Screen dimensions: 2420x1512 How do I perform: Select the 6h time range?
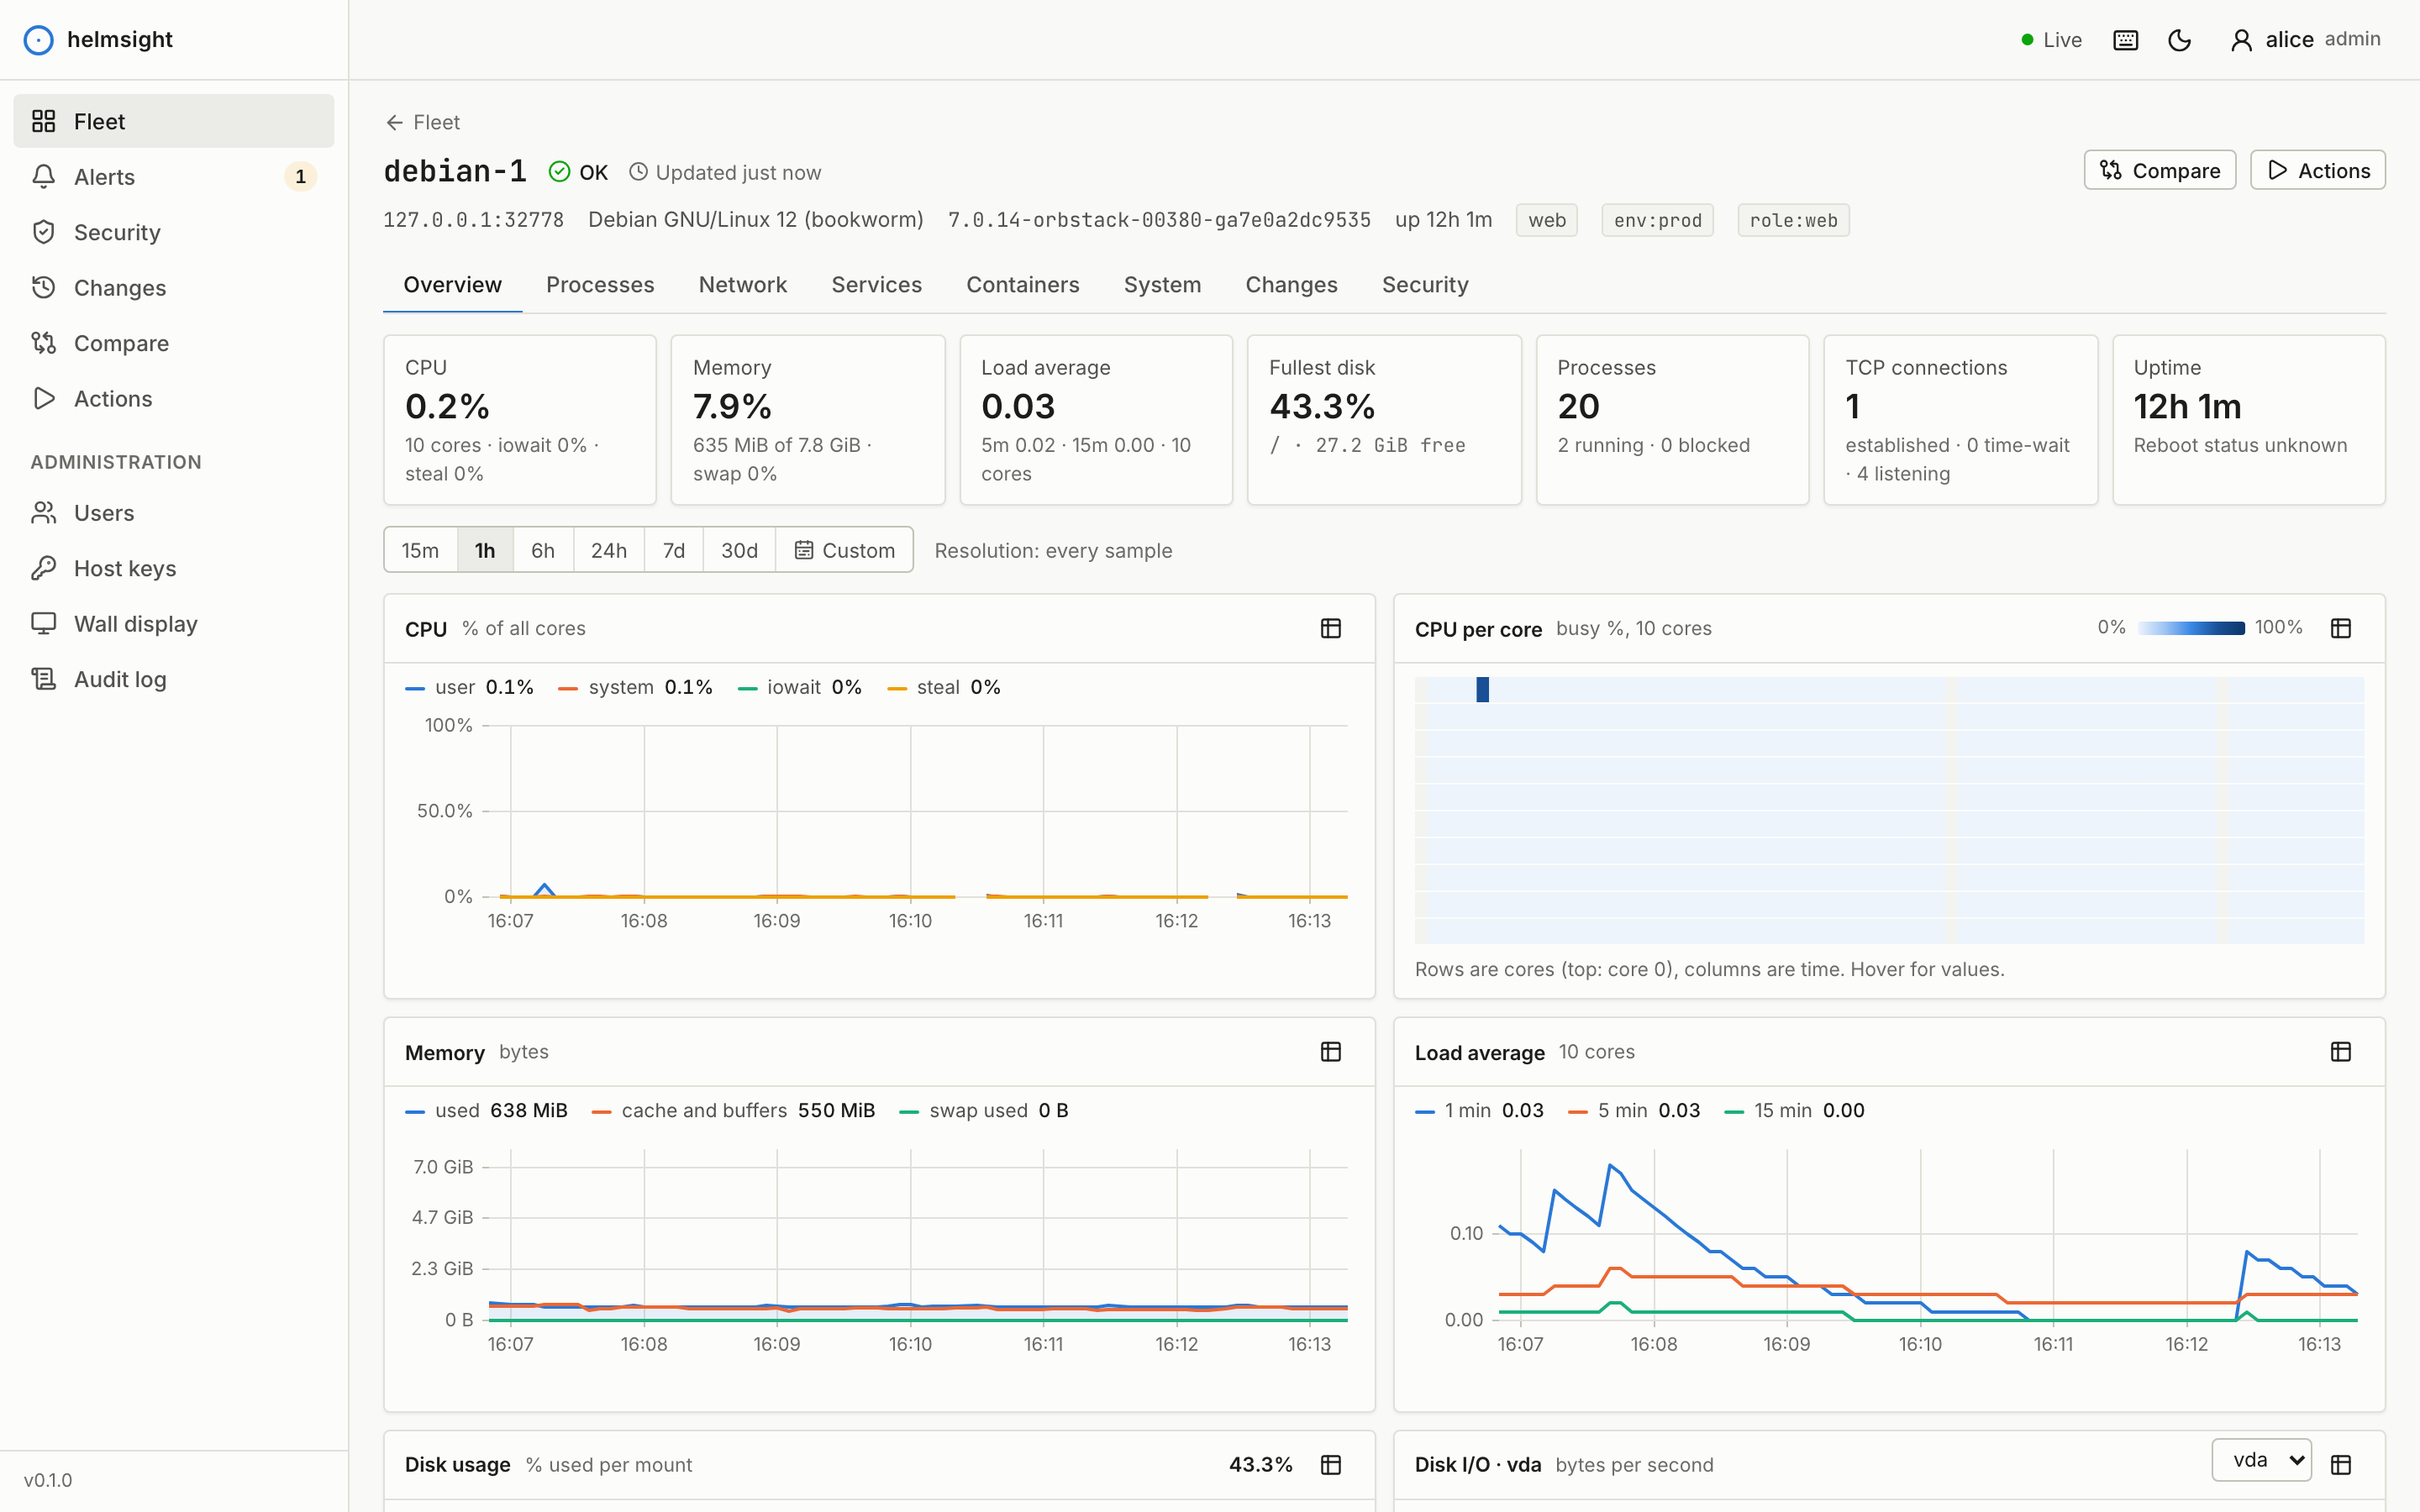(x=543, y=550)
